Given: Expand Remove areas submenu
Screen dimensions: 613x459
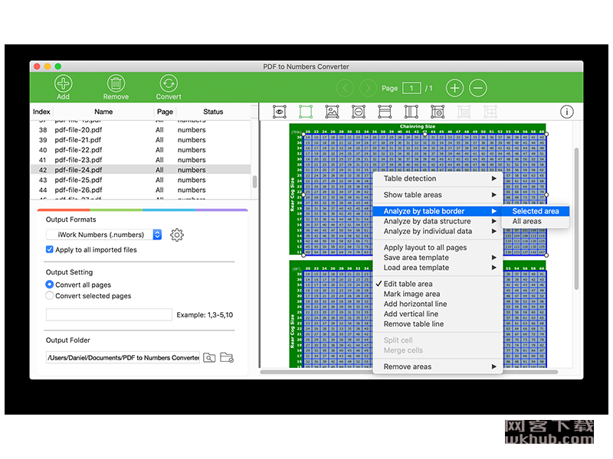Looking at the screenshot, I should [438, 367].
